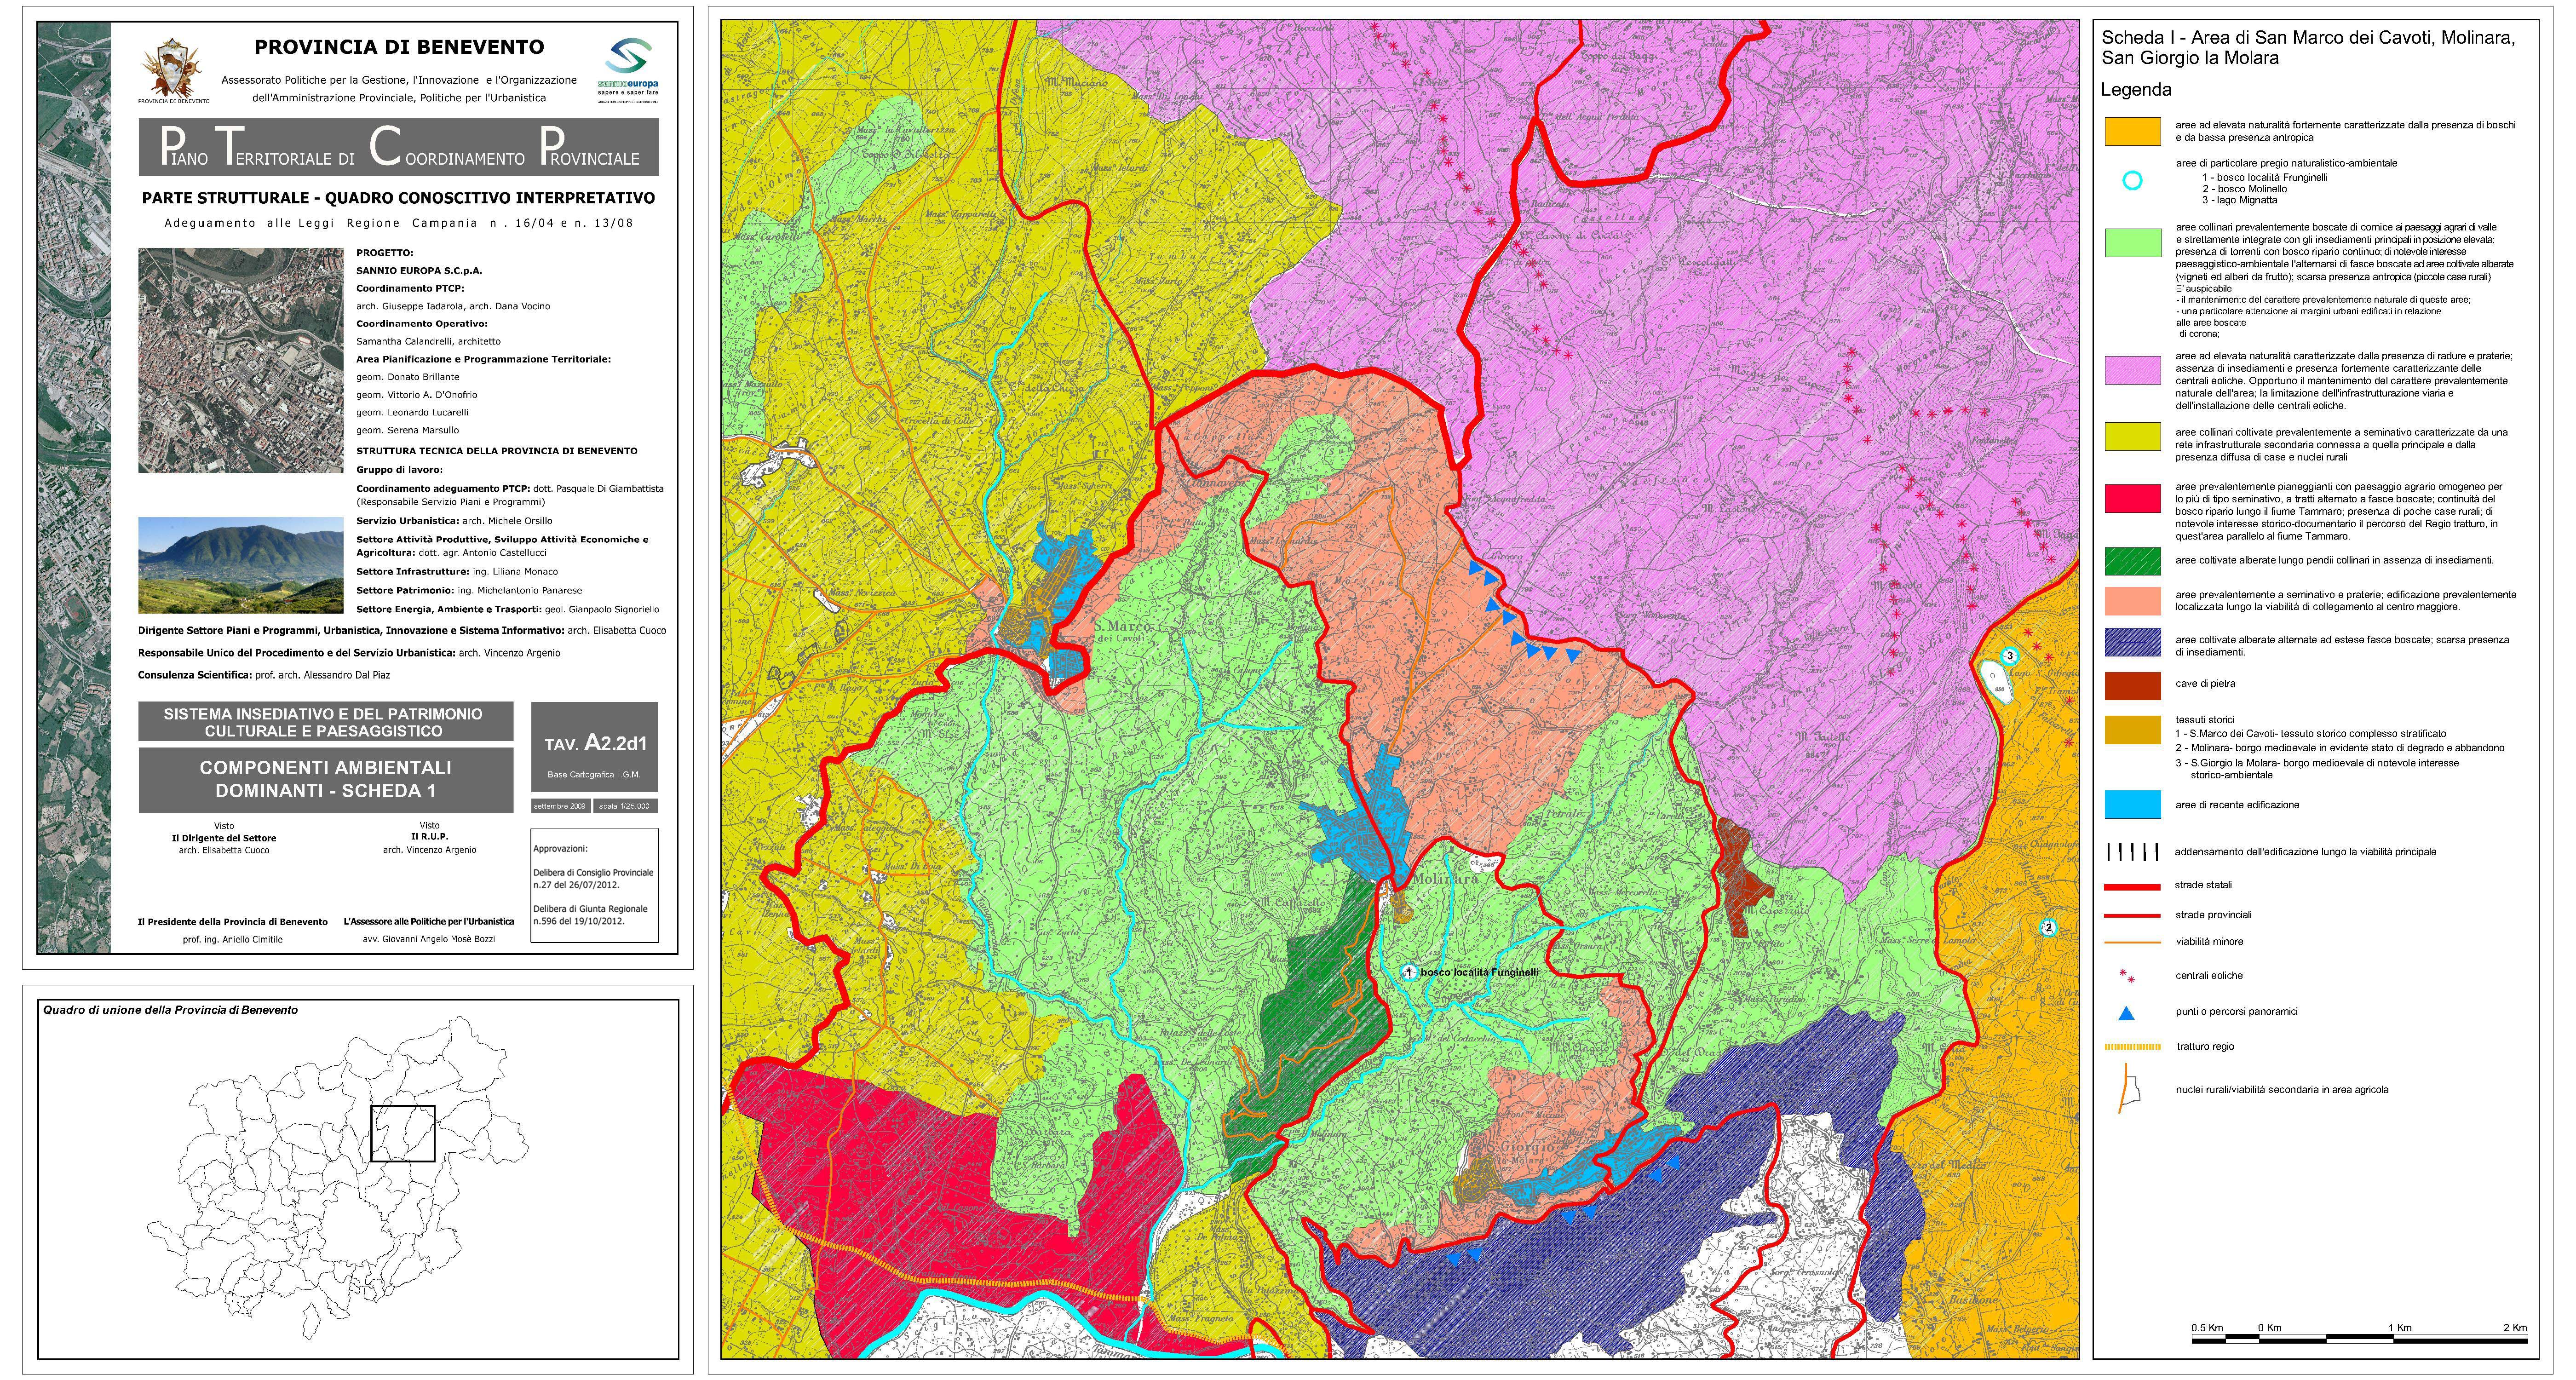Click the aerial city photo thumbnail
Screen dimensions: 2576x1380
pos(241,360)
